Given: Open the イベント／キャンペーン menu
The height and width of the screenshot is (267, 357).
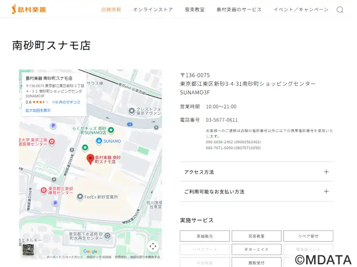Looking at the screenshot, I should 301,9.
